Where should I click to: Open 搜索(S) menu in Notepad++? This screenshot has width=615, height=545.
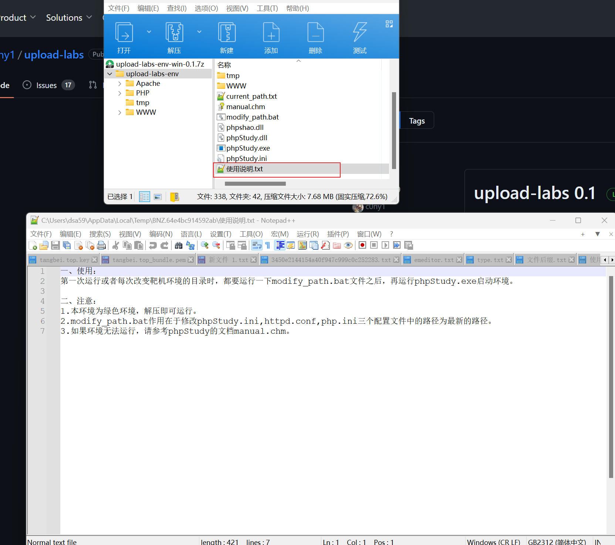[100, 234]
